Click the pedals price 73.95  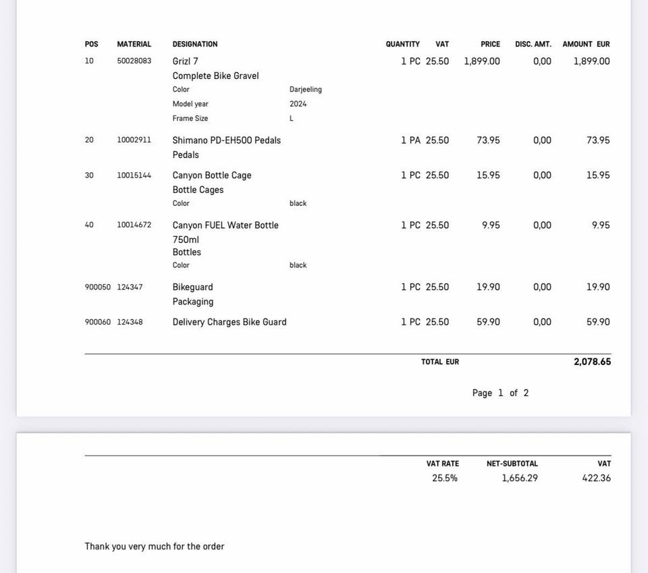pos(488,140)
